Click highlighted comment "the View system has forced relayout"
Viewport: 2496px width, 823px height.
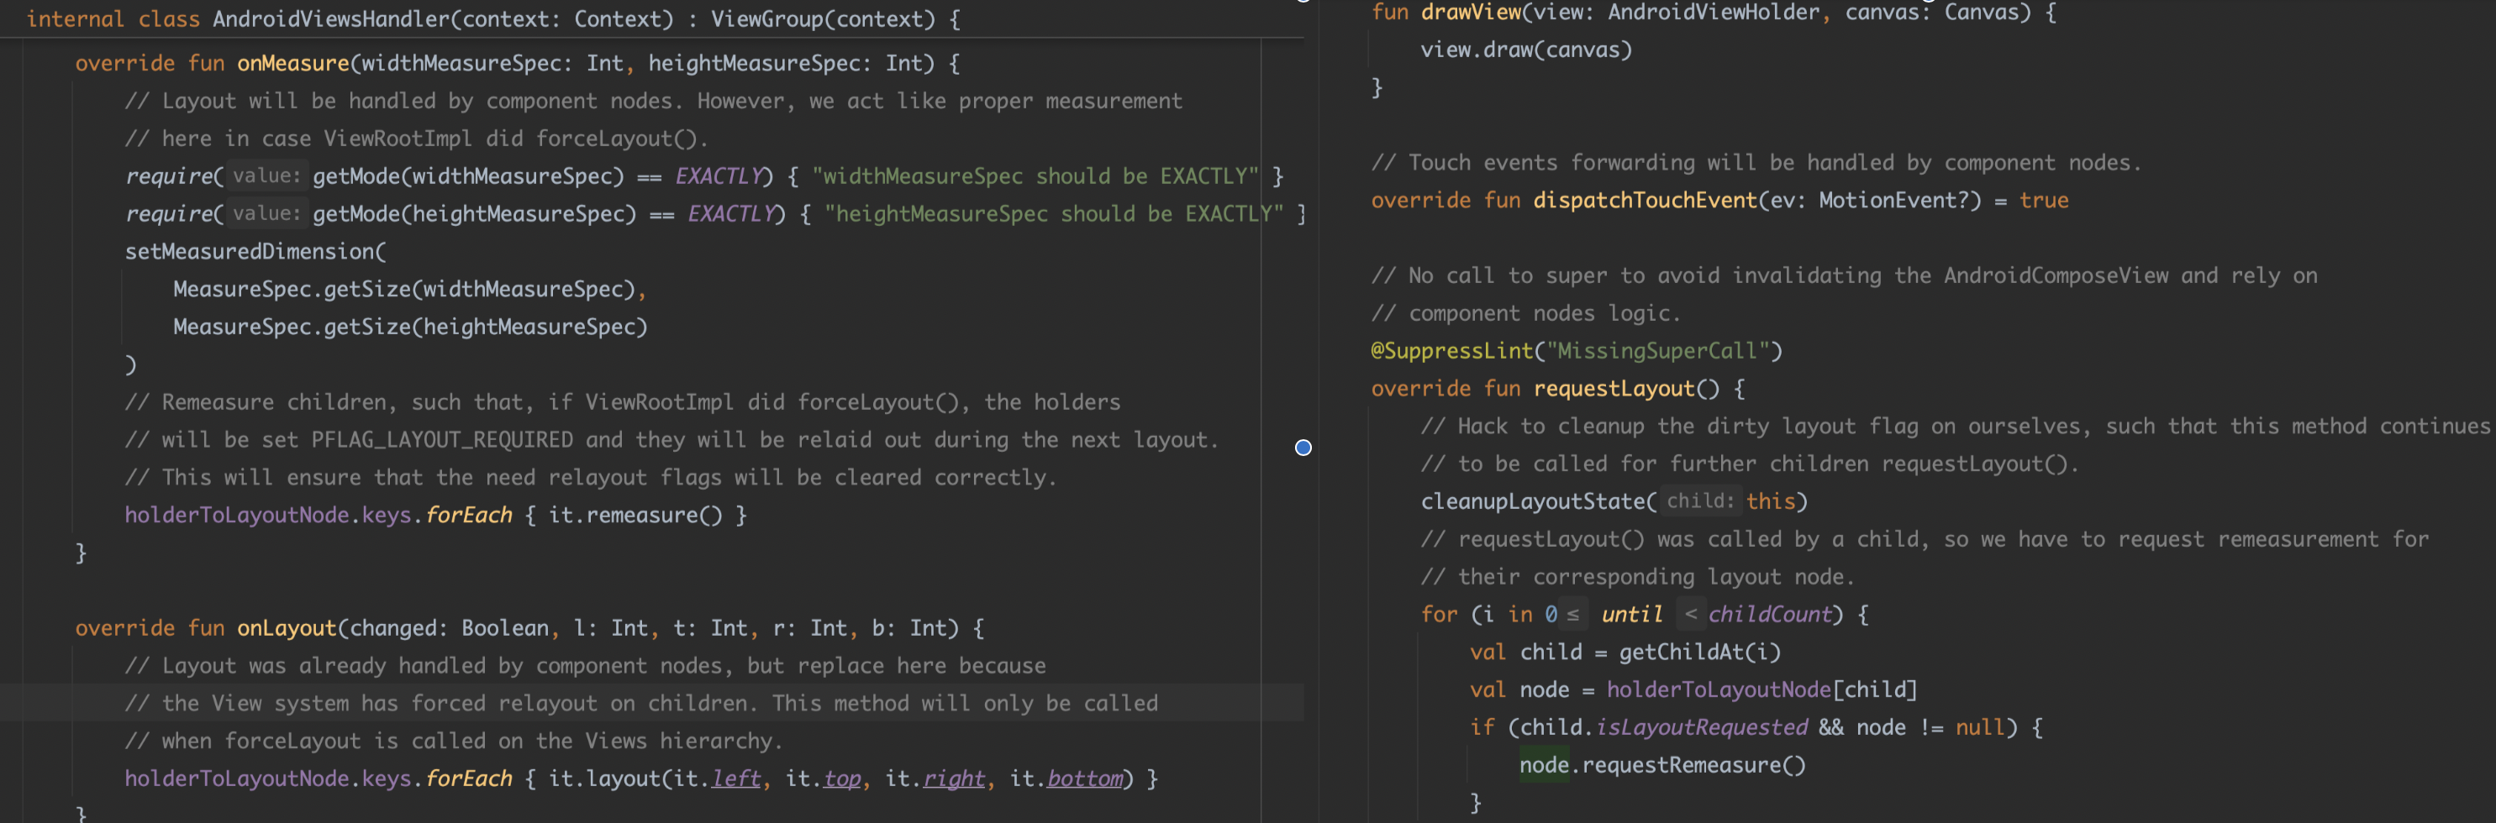pyautogui.click(x=641, y=704)
